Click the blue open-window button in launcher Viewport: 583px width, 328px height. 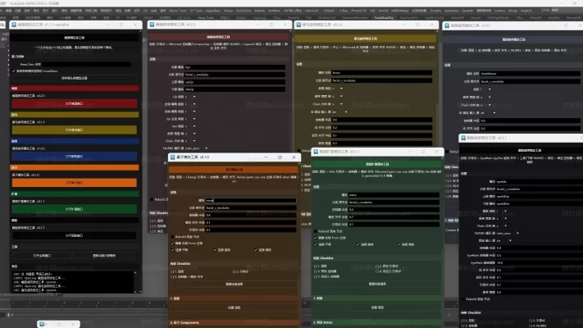[75, 156]
